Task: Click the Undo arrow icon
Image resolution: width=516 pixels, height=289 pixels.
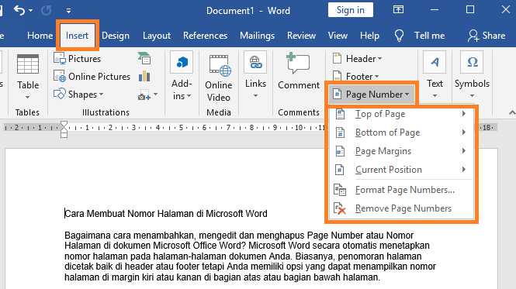Action: 19,11
